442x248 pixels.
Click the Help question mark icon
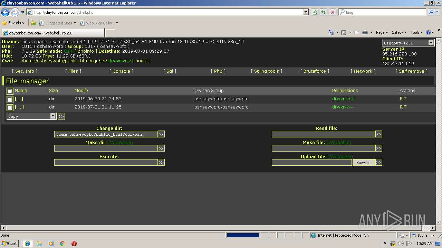point(429,32)
